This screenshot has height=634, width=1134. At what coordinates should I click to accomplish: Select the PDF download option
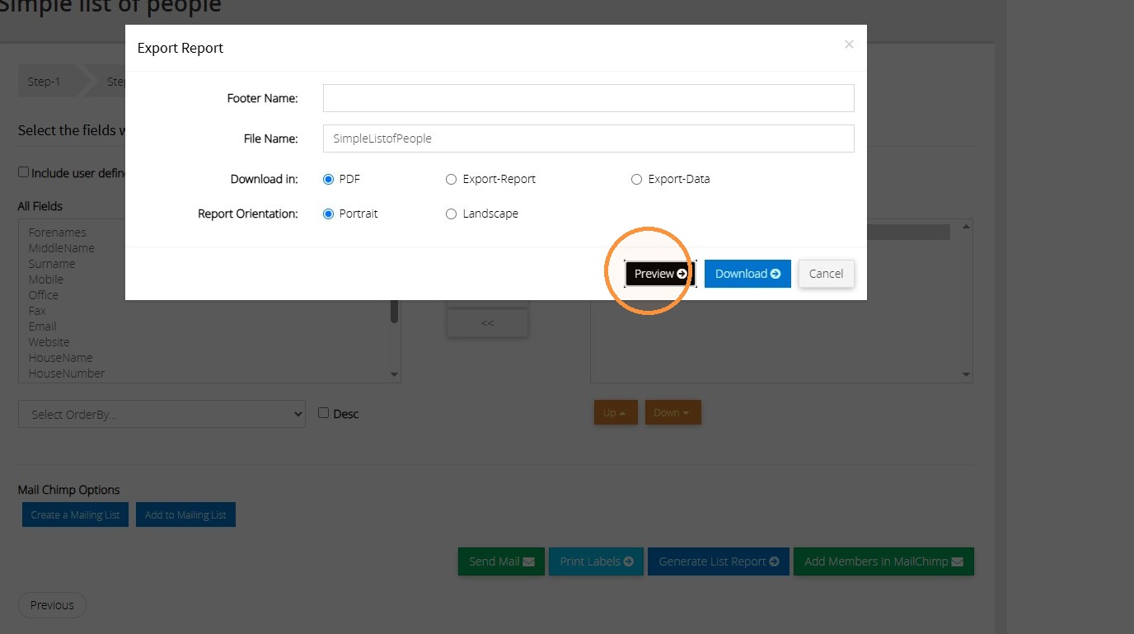[x=328, y=179]
